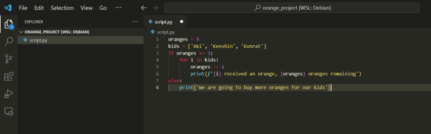Screen dimensions: 431x134
Task: Click script.py in the breadcrumb bar
Action: [x=166, y=32]
